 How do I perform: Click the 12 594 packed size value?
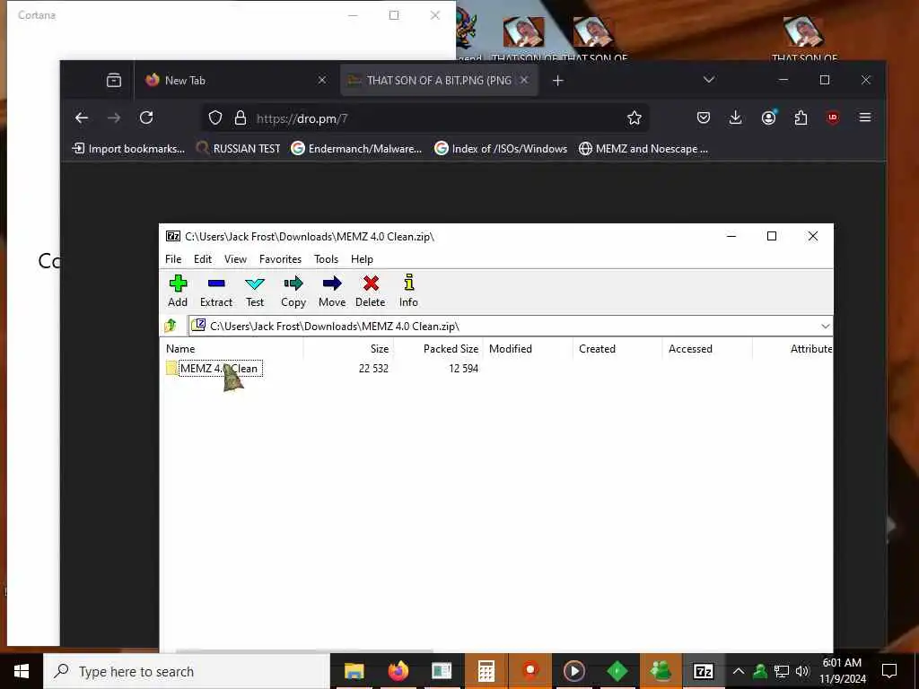tap(463, 369)
